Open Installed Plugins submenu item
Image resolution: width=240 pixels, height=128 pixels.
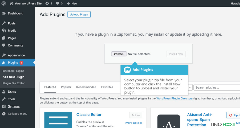(13, 71)
